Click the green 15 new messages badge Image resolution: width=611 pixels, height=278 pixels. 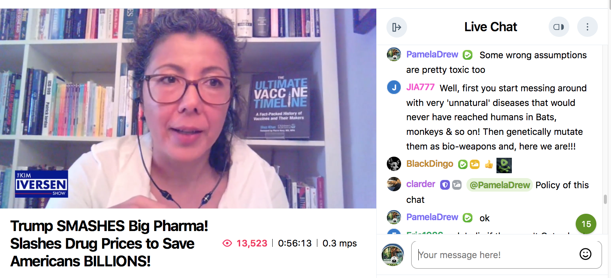point(586,224)
